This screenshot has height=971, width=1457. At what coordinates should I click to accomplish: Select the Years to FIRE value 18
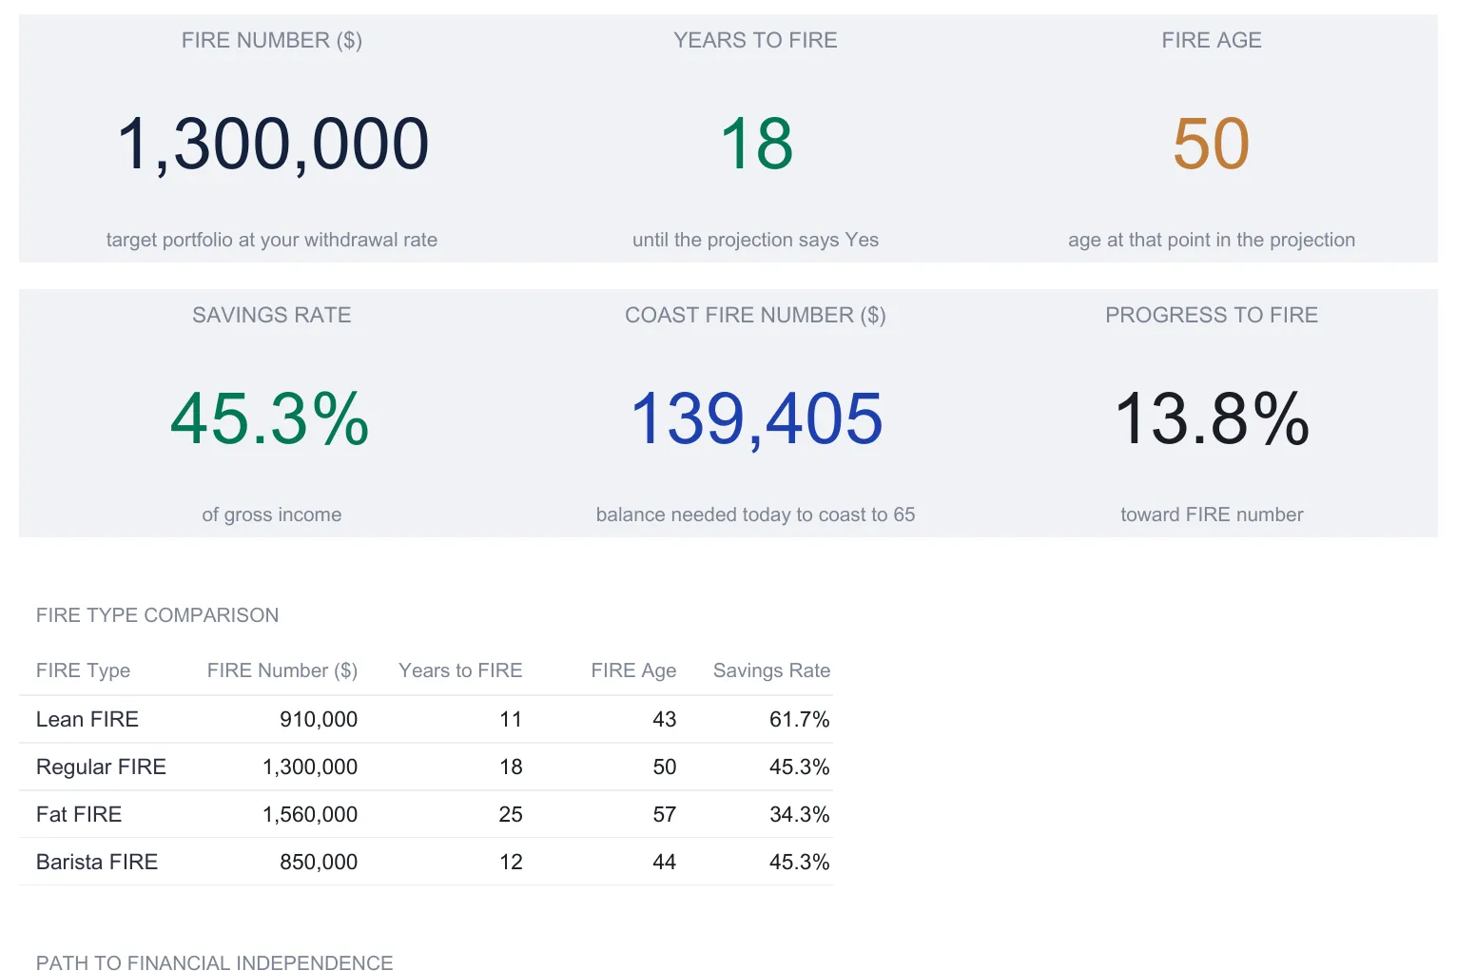point(756,144)
